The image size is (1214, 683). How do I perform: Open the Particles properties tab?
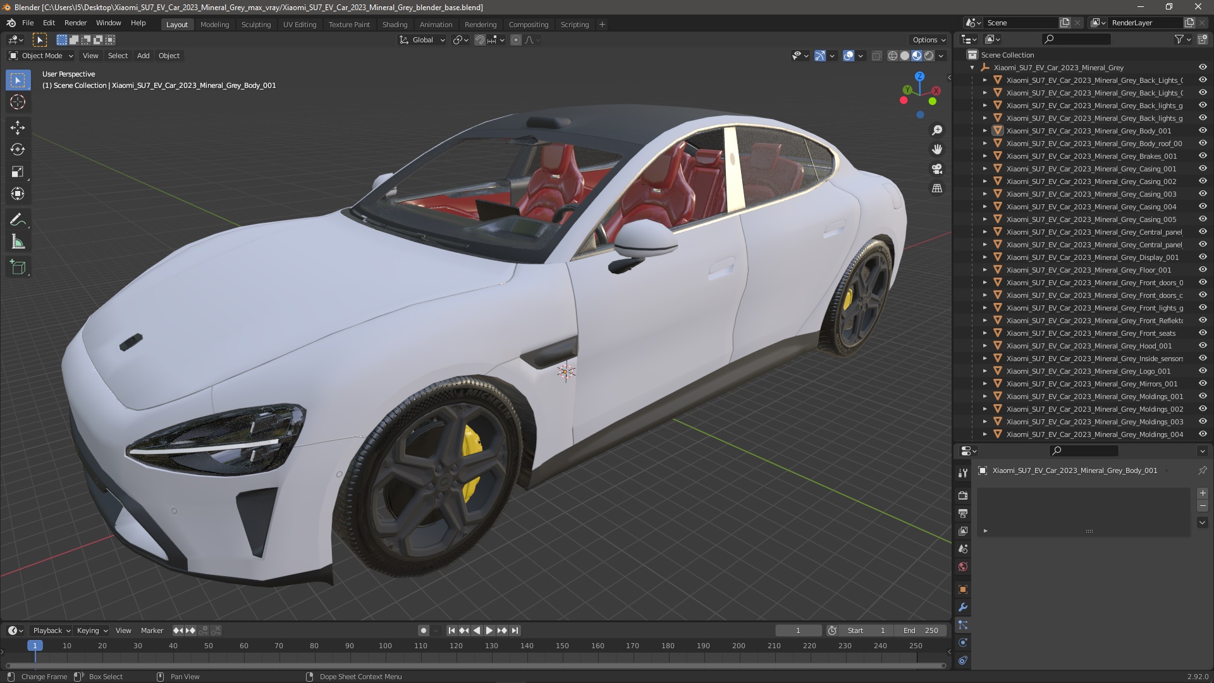click(962, 625)
